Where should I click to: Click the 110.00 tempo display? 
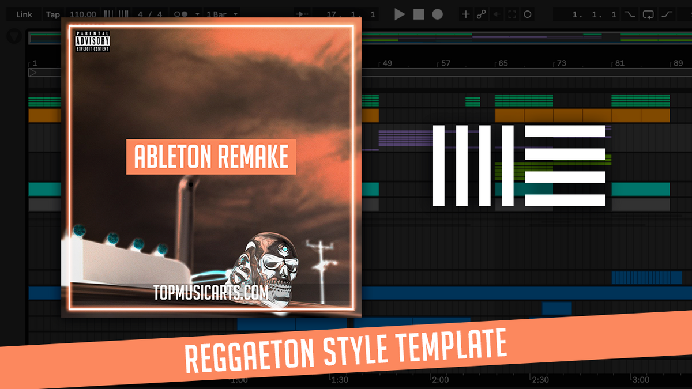[x=82, y=14]
